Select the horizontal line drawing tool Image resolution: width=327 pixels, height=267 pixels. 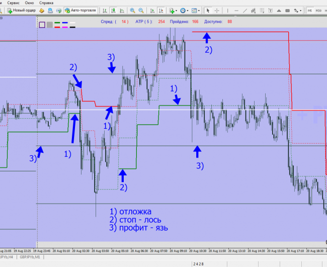(x=236, y=11)
